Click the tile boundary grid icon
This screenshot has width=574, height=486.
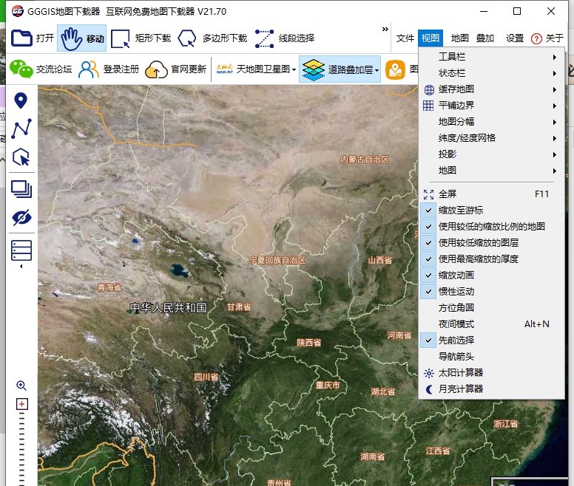point(428,106)
